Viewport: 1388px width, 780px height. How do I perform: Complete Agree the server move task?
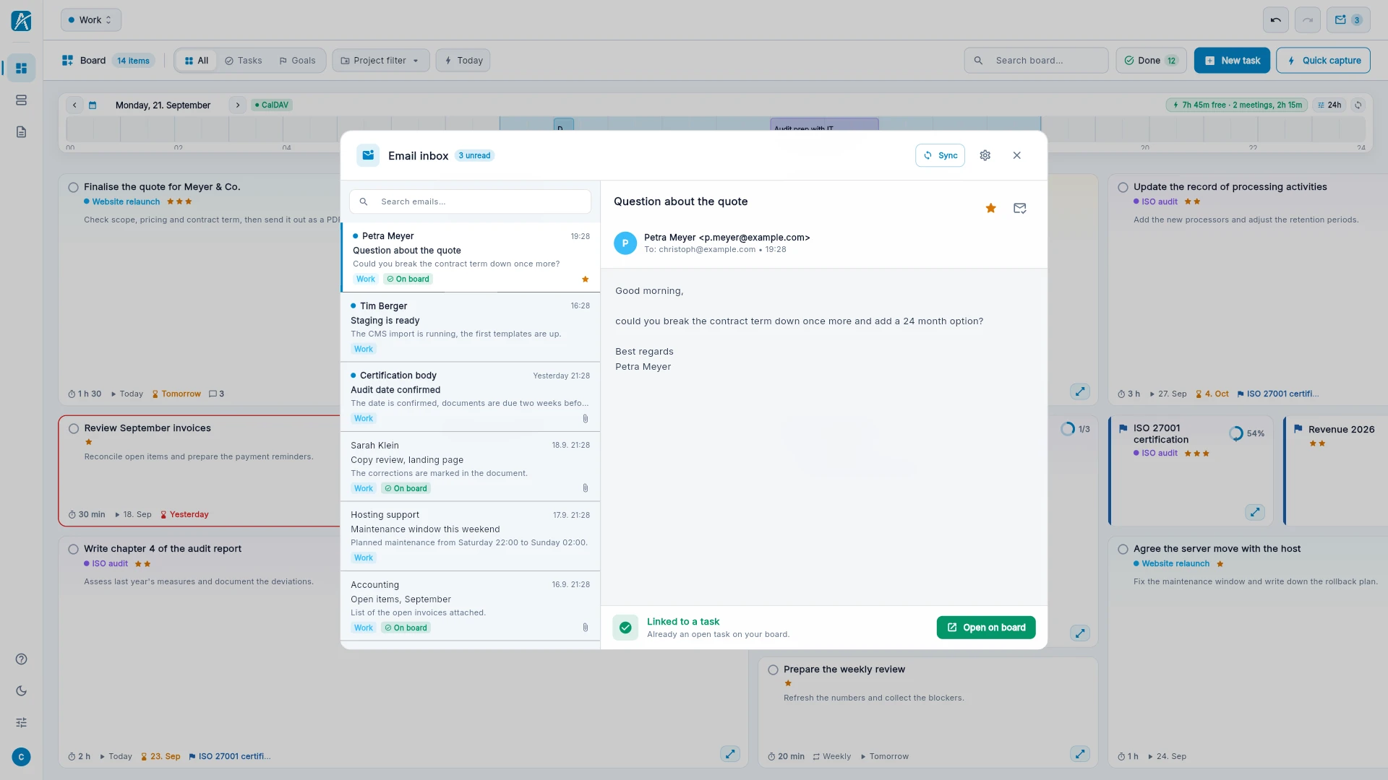pyautogui.click(x=1123, y=549)
